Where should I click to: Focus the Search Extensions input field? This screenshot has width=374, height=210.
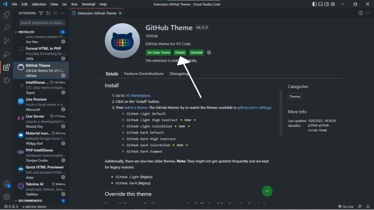tap(42, 22)
